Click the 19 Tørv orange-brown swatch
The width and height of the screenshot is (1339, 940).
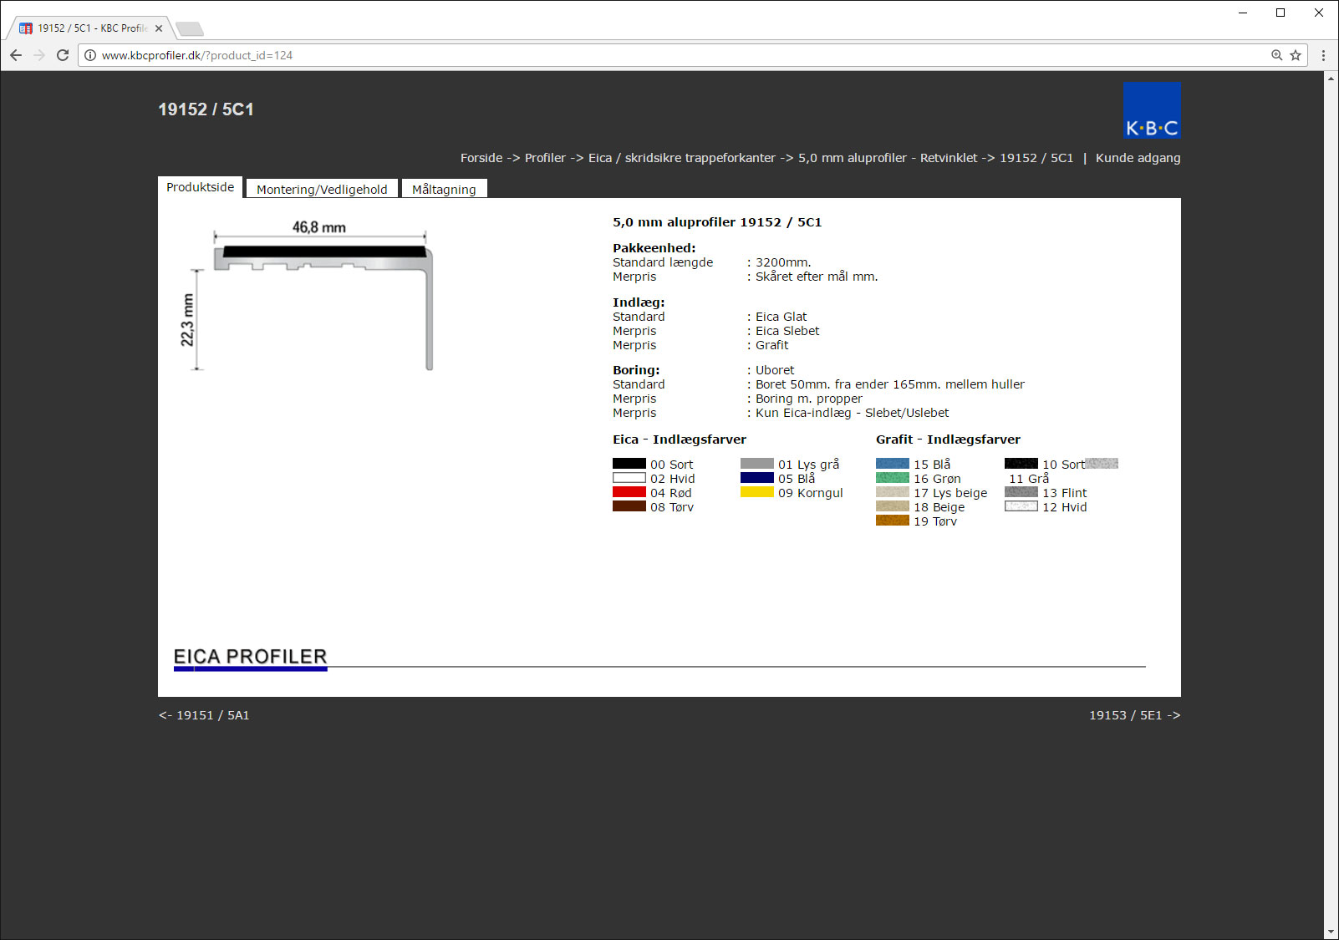coord(893,521)
